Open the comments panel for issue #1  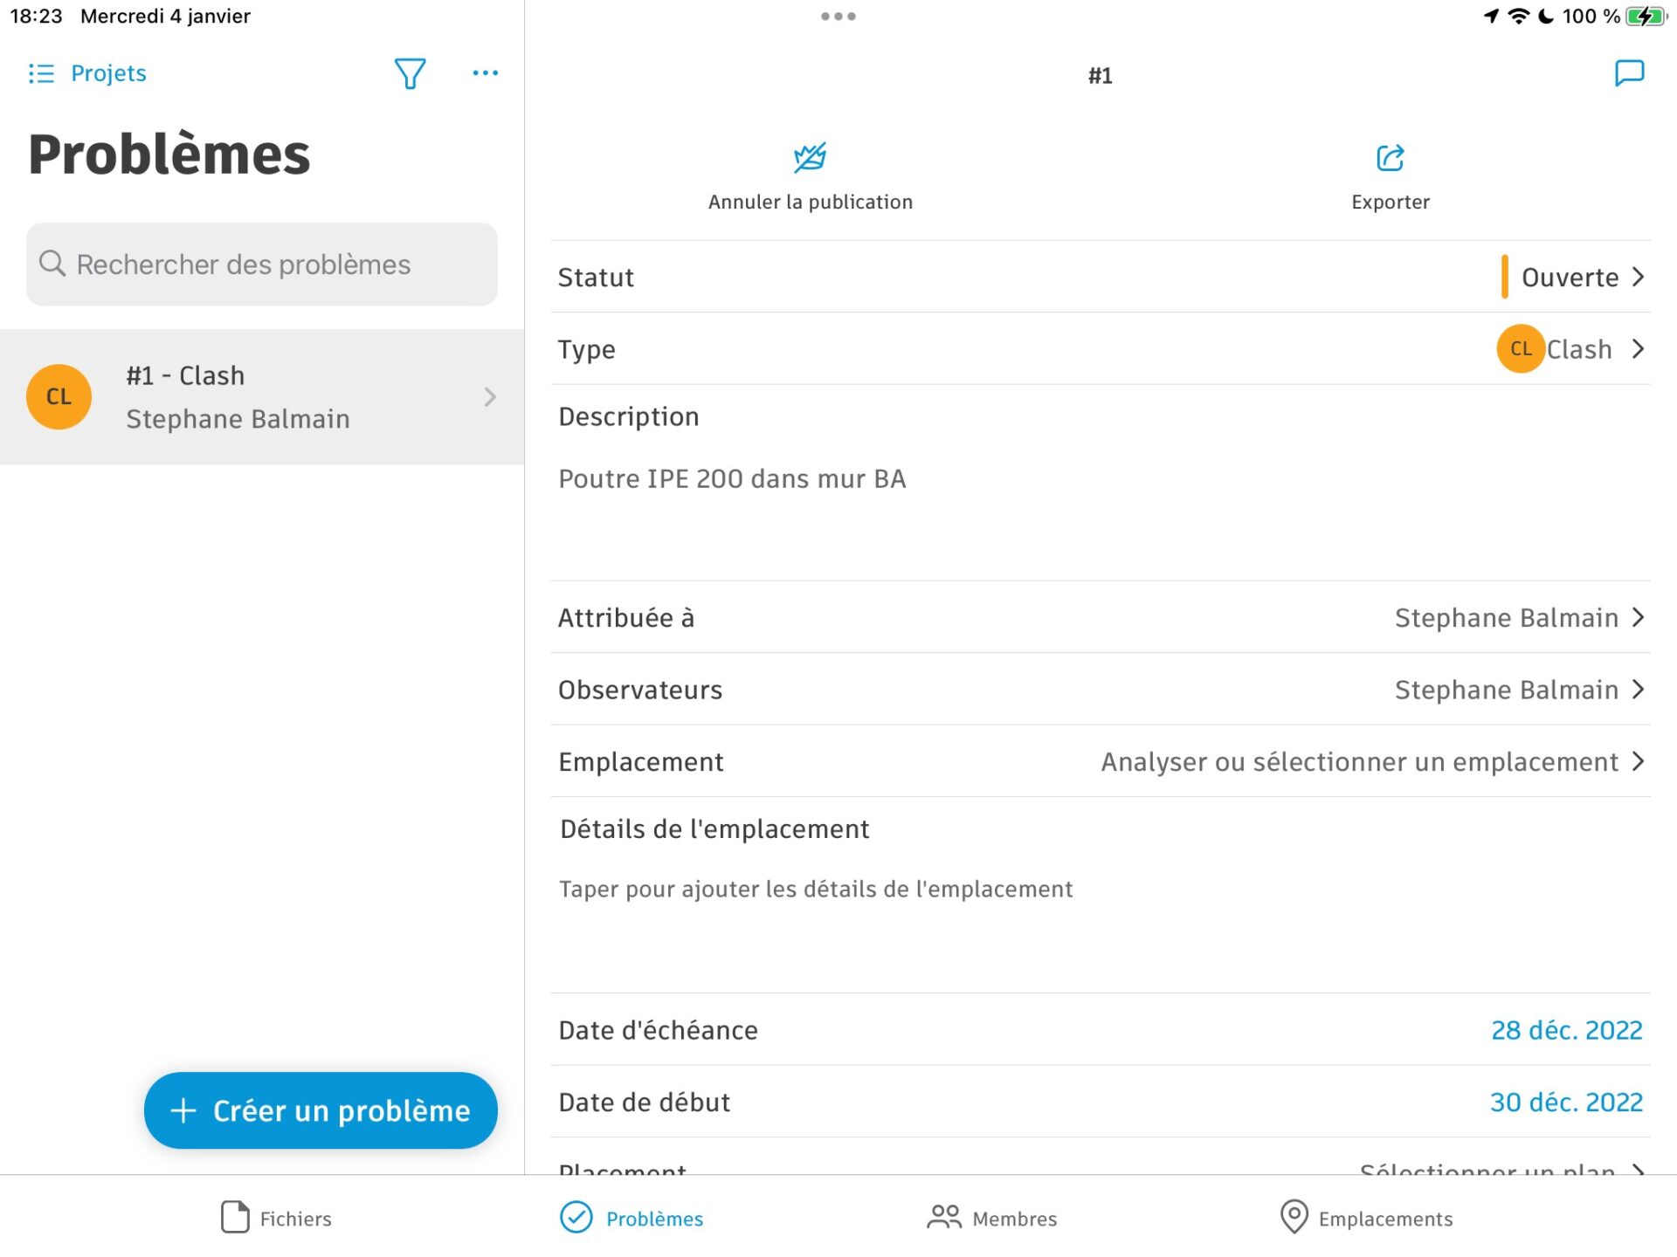[1629, 73]
